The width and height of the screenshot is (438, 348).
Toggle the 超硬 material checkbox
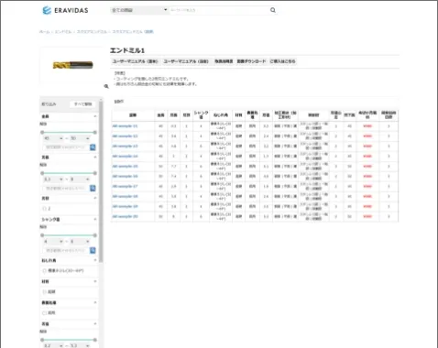(45, 292)
